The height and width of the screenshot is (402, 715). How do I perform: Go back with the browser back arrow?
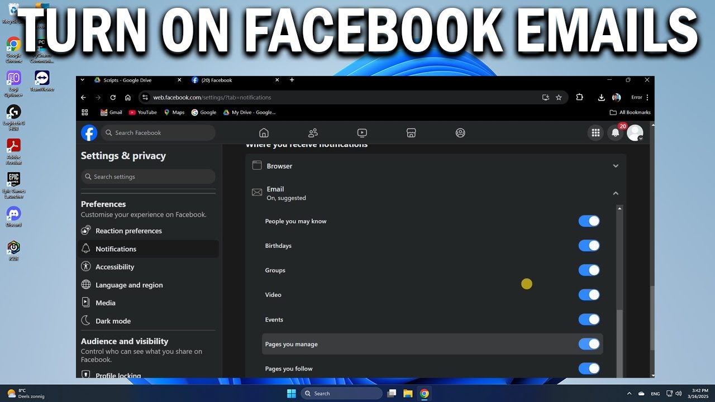click(x=83, y=97)
